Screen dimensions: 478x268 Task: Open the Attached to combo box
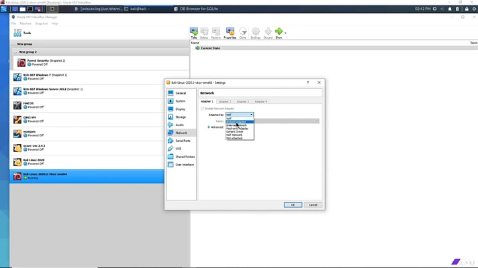pyautogui.click(x=240, y=115)
